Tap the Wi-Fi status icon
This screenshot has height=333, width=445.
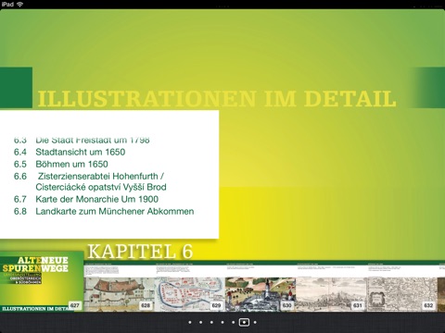19,5
